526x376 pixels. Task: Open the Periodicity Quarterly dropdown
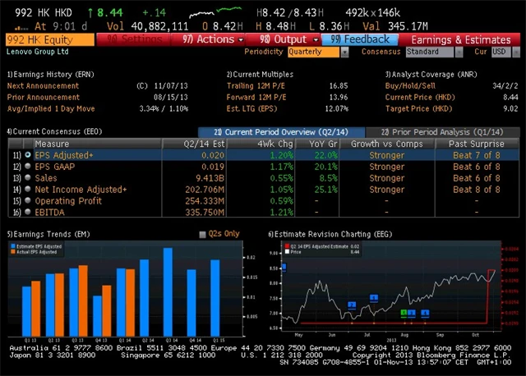pos(344,52)
